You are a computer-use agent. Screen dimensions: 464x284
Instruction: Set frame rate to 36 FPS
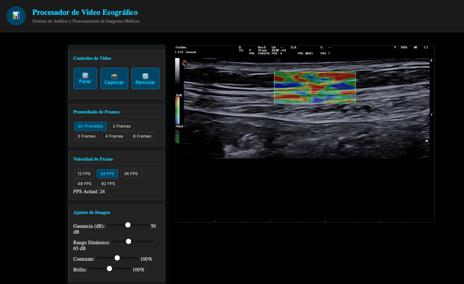(x=131, y=174)
